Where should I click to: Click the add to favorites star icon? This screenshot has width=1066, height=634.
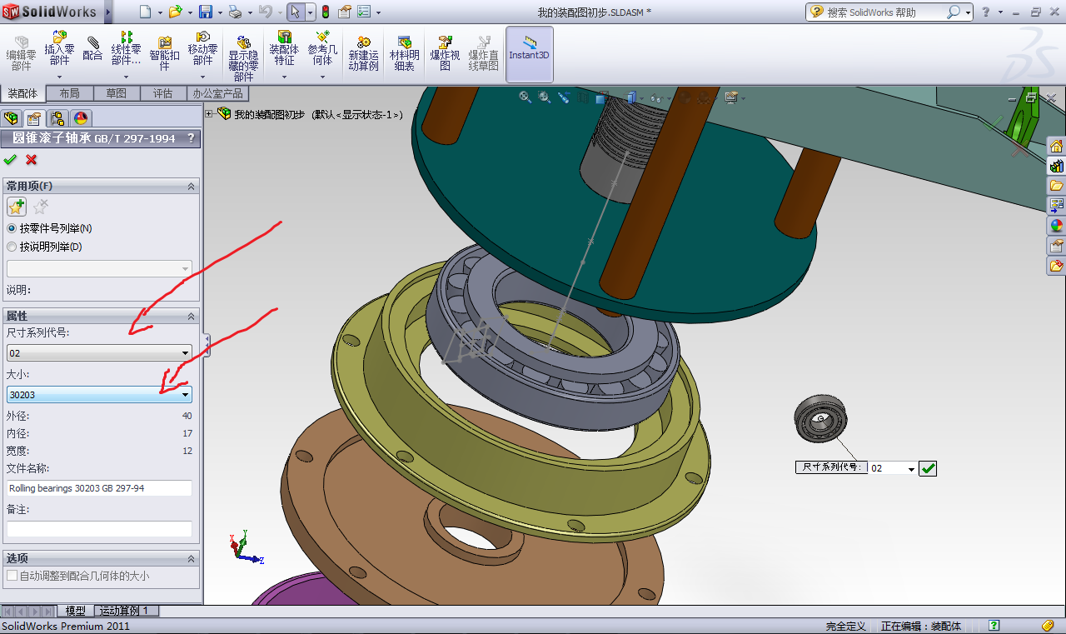coord(16,207)
